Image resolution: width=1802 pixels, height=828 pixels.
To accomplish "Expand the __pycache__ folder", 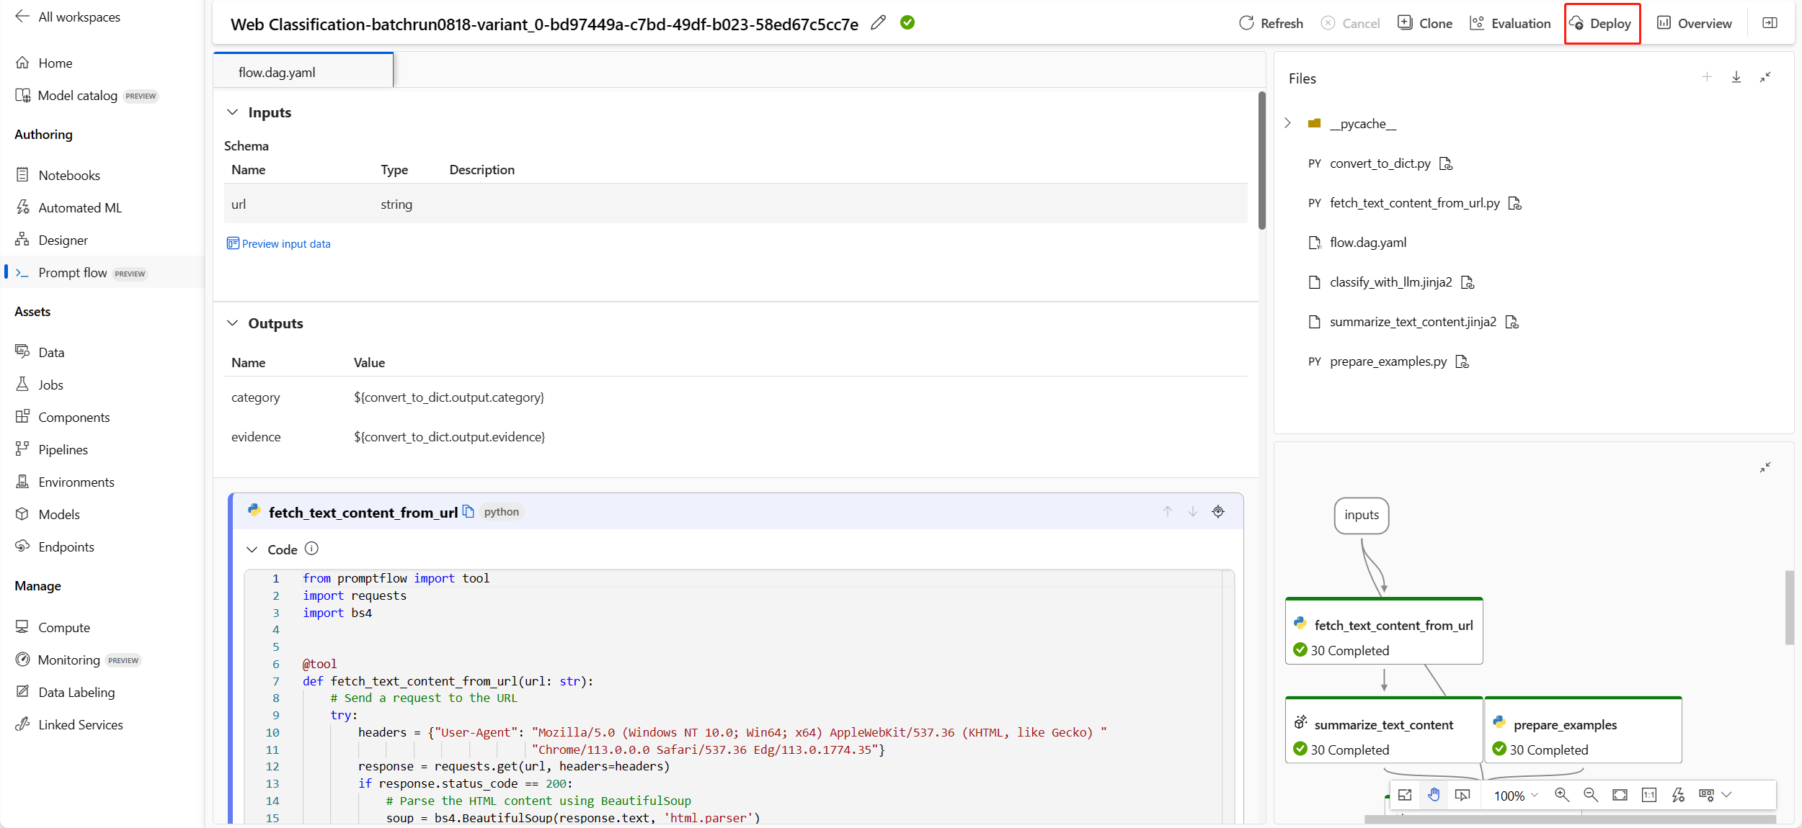I will click(1288, 123).
